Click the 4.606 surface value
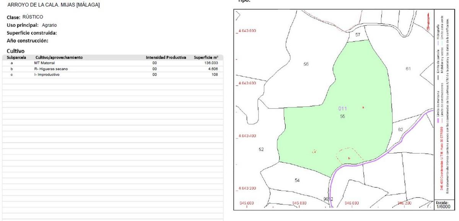The image size is (459, 221). [213, 69]
